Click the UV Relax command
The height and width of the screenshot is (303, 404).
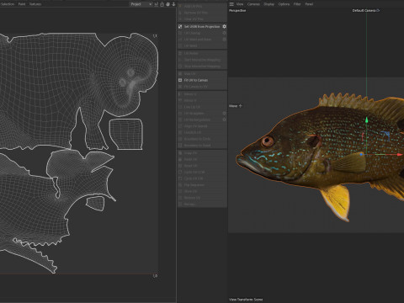point(189,53)
